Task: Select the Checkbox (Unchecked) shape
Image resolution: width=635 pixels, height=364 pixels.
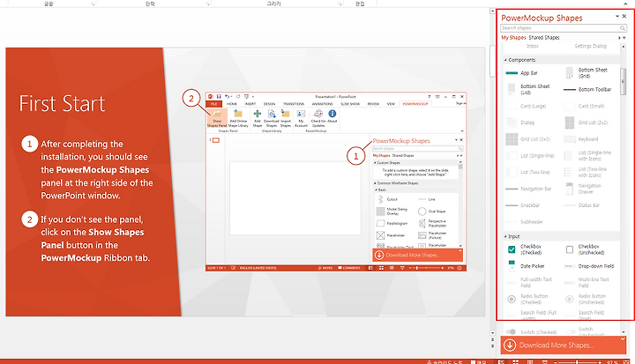Action: pos(585,249)
